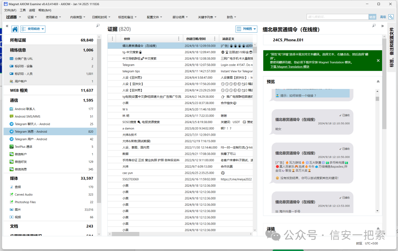Pin the right details panel
Image resolution: width=398 pixels, height=251 pixels.
click(374, 26)
